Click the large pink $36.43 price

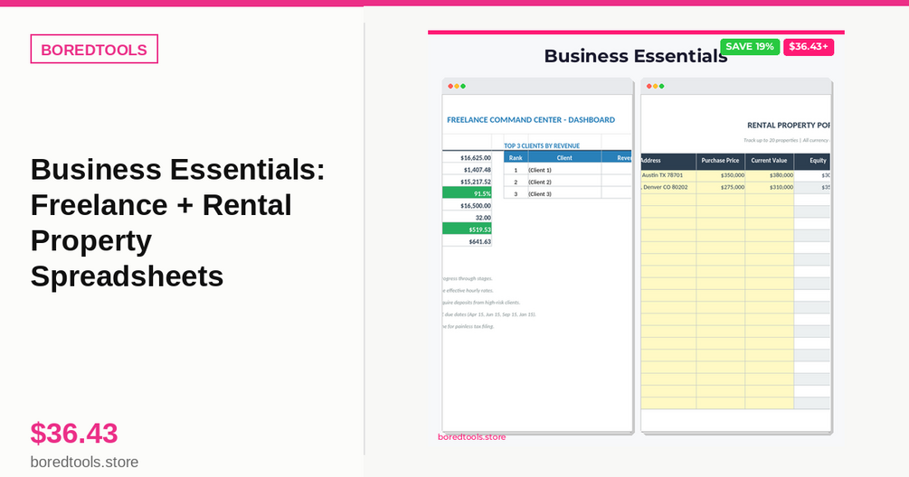pos(74,433)
